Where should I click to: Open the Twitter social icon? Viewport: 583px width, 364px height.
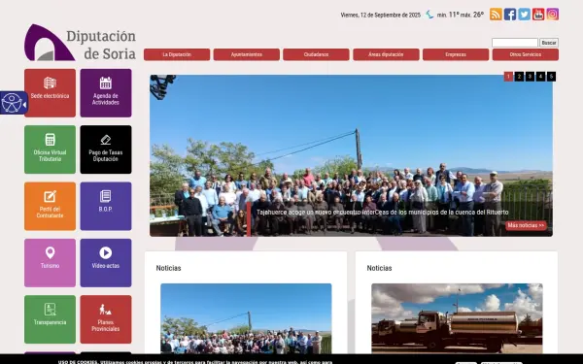click(x=524, y=15)
